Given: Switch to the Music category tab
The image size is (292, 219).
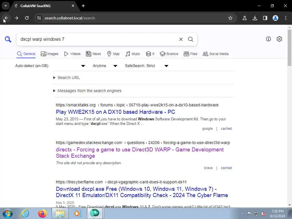Looking at the screenshot, I should (x=133, y=54).
